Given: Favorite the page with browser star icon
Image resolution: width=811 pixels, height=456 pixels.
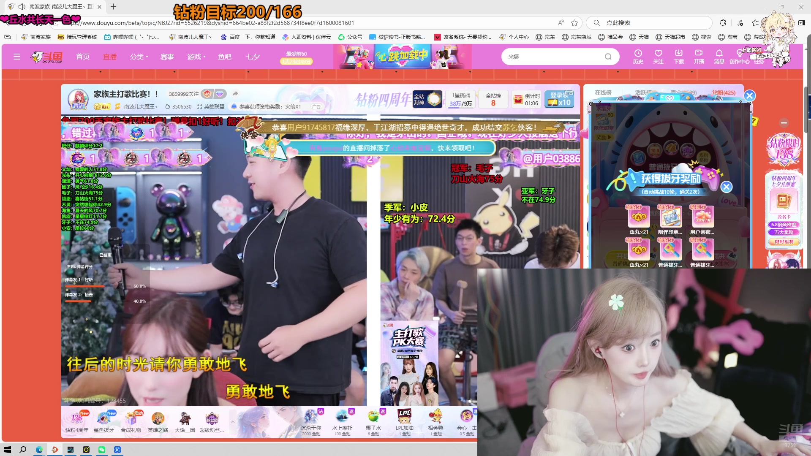Looking at the screenshot, I should [x=574, y=23].
